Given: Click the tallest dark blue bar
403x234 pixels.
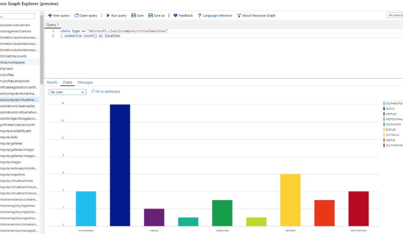Looking at the screenshot, I should (120, 164).
